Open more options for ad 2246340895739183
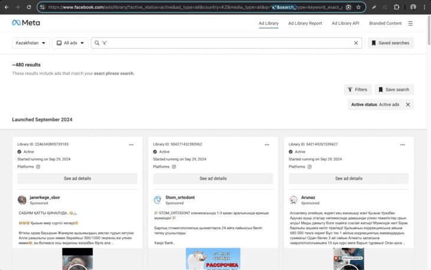 (x=132, y=145)
